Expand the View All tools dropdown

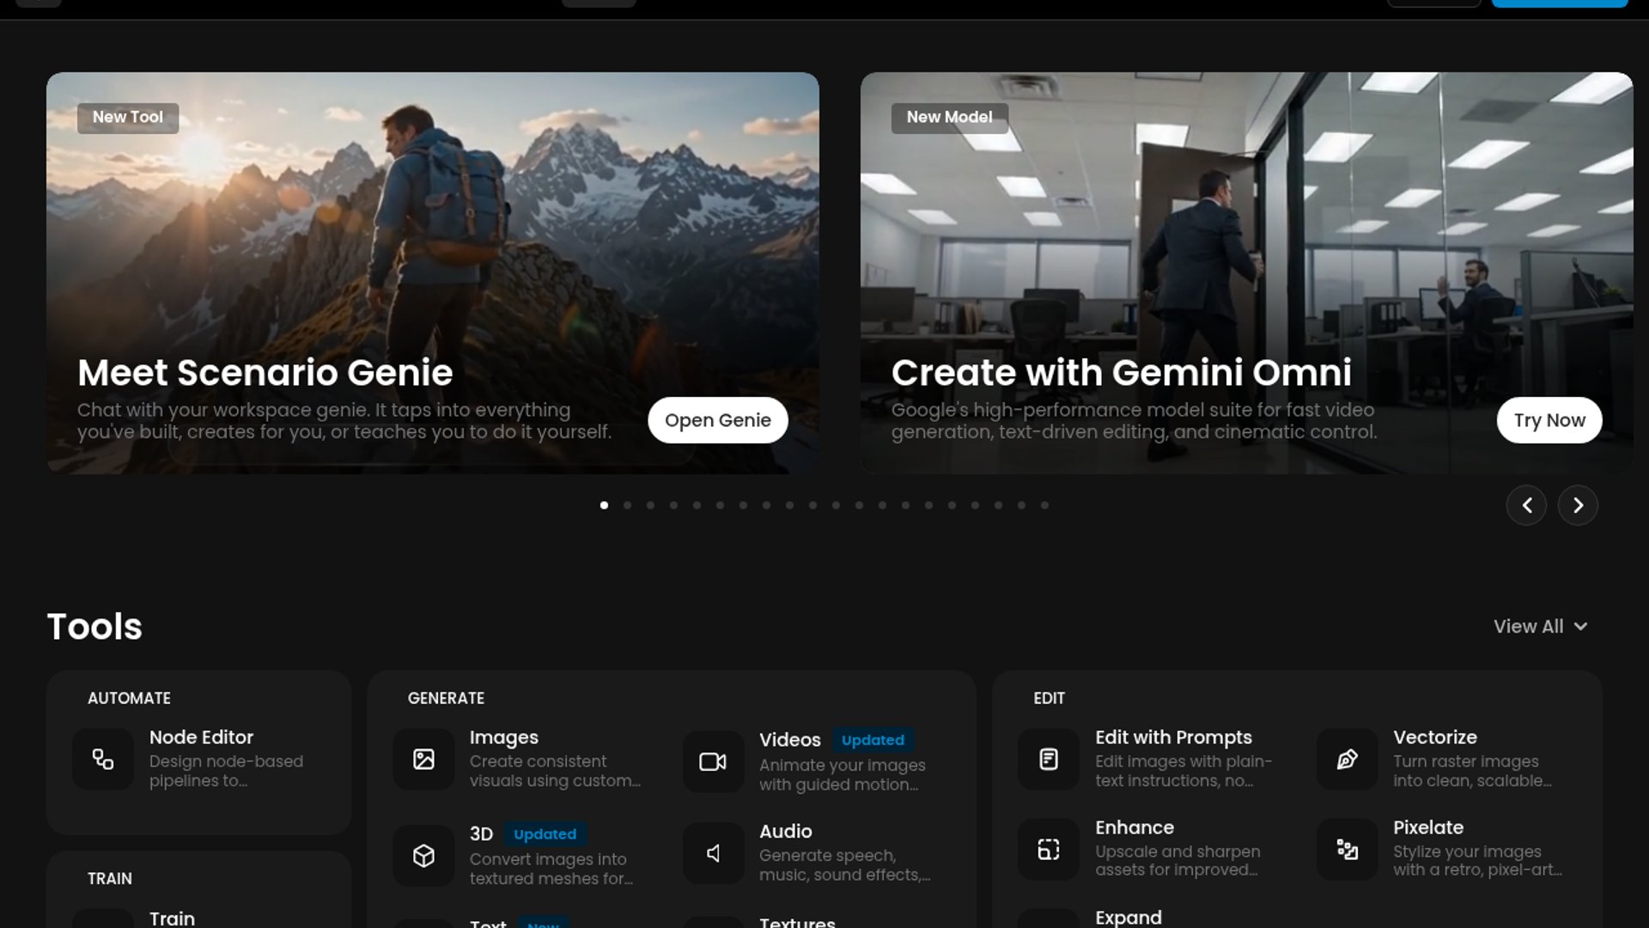tap(1541, 626)
